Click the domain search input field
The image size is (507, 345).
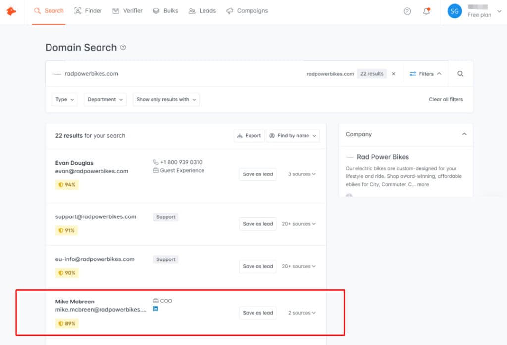pos(173,74)
